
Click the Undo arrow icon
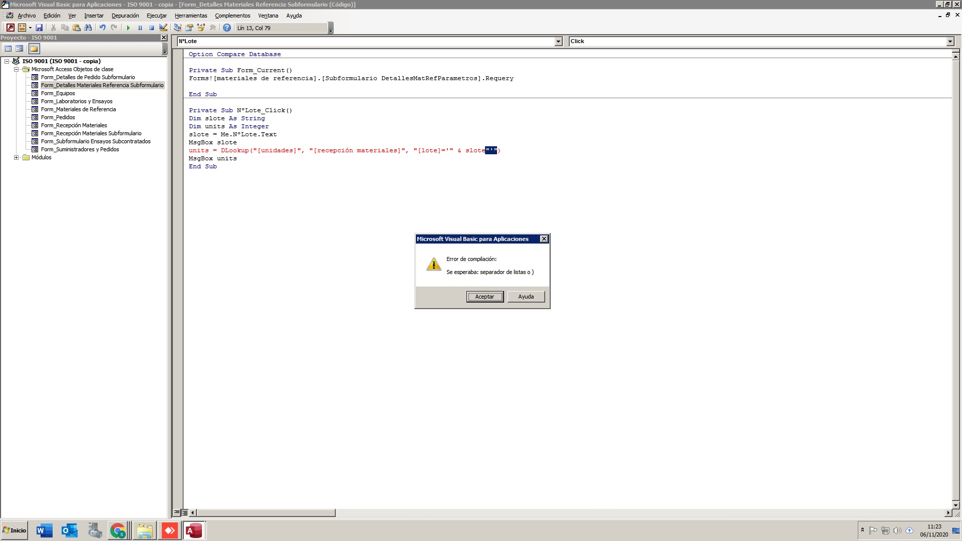pos(102,28)
